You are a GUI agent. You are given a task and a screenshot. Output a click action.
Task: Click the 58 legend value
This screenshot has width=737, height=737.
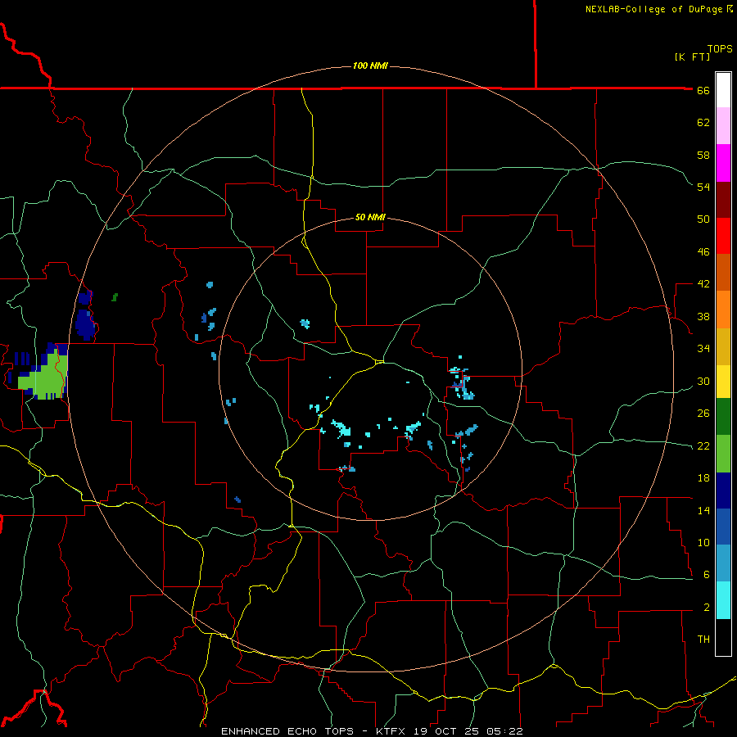pyautogui.click(x=703, y=155)
